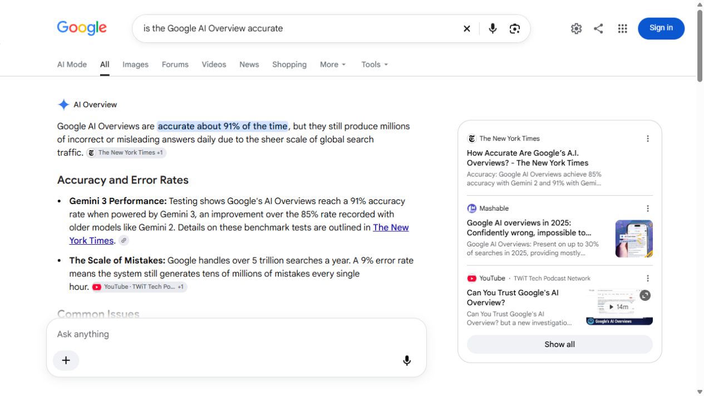Open New York Times card options menu

pyautogui.click(x=648, y=138)
